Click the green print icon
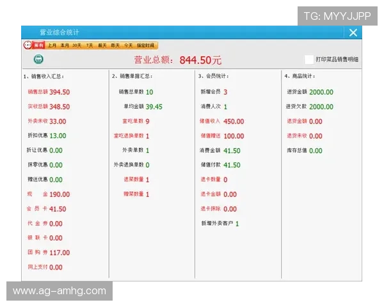 point(38,59)
